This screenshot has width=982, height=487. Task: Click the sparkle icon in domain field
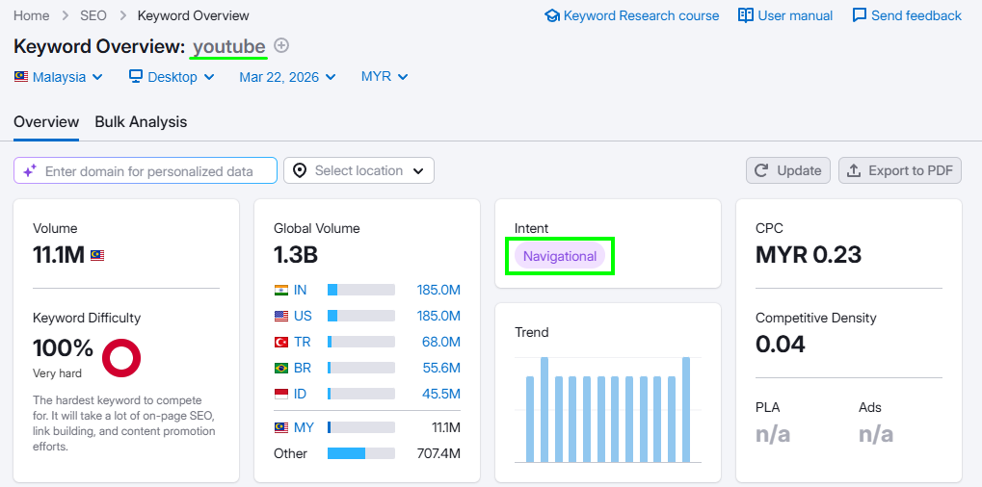click(30, 170)
